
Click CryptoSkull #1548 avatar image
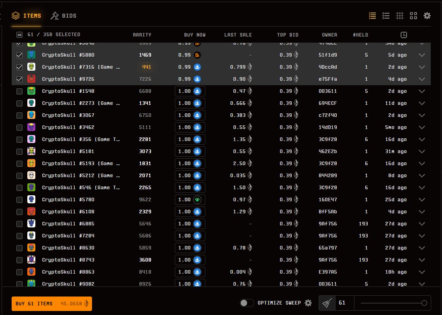[x=31, y=91]
